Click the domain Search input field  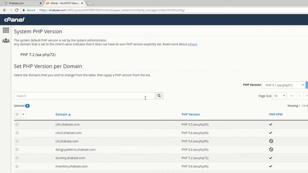point(84,96)
